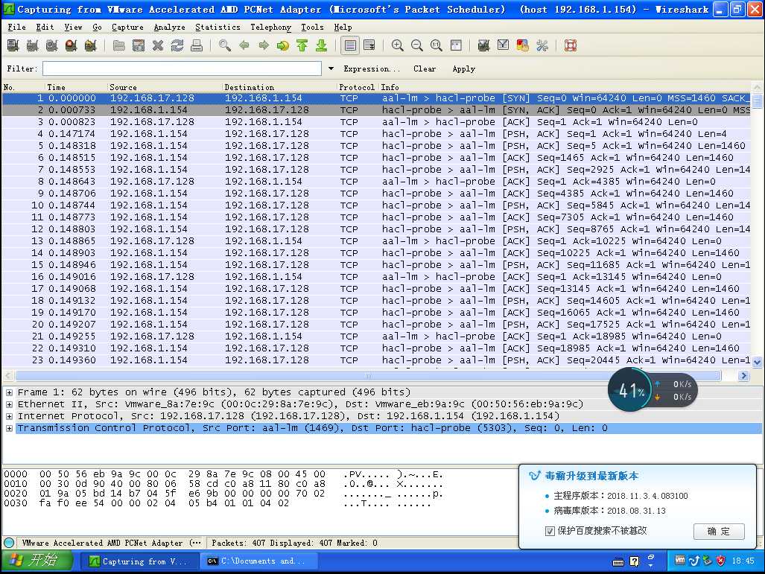Open display filters dialog icon

coord(503,46)
